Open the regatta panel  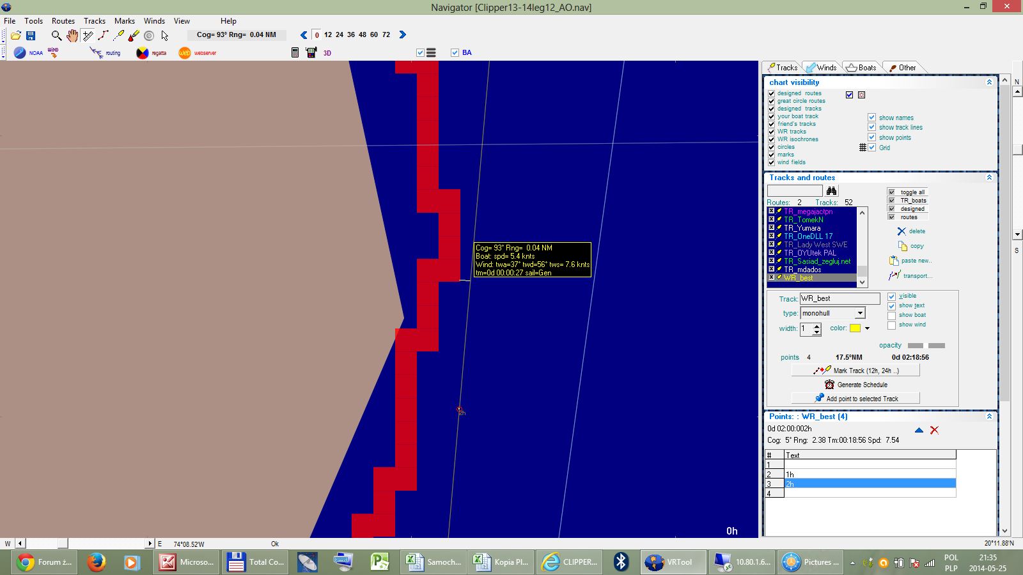tap(152, 52)
